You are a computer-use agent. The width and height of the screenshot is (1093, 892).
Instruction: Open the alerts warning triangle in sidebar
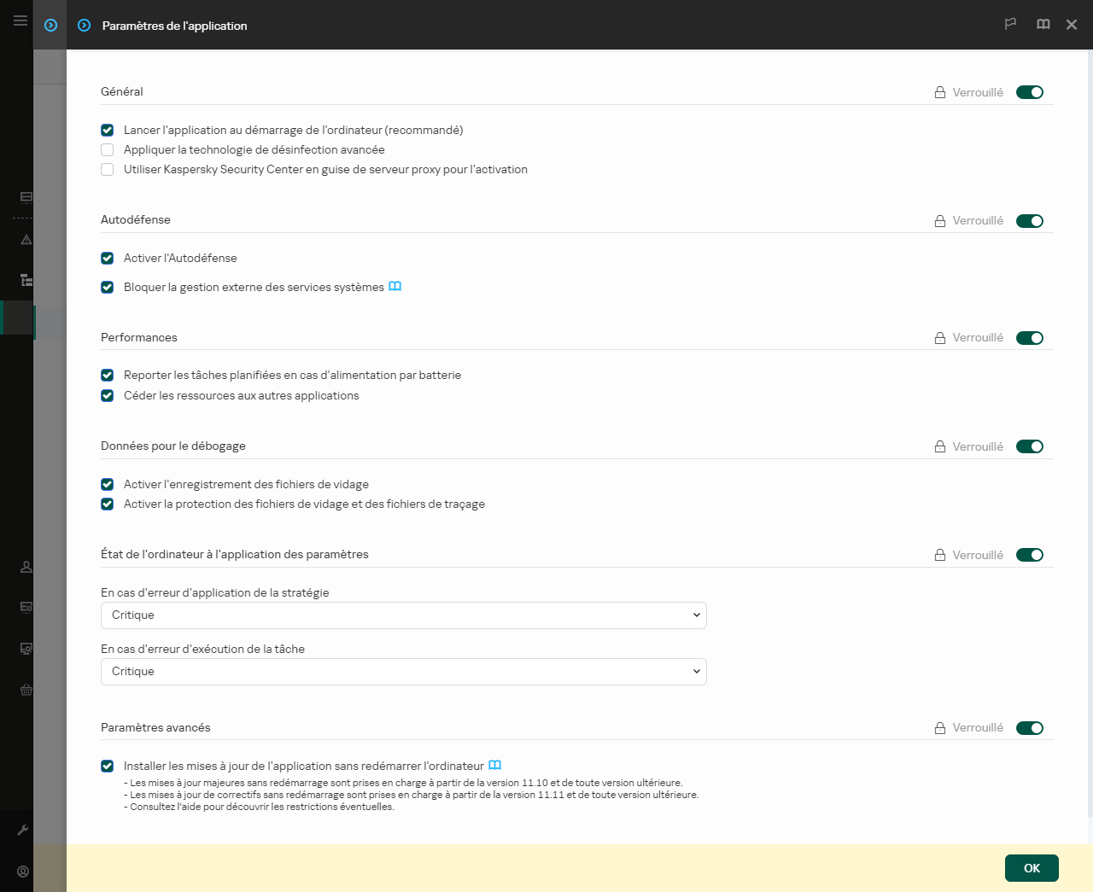25,240
